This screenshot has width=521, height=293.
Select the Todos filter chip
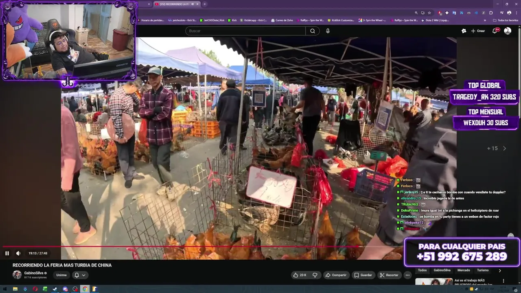click(422, 270)
